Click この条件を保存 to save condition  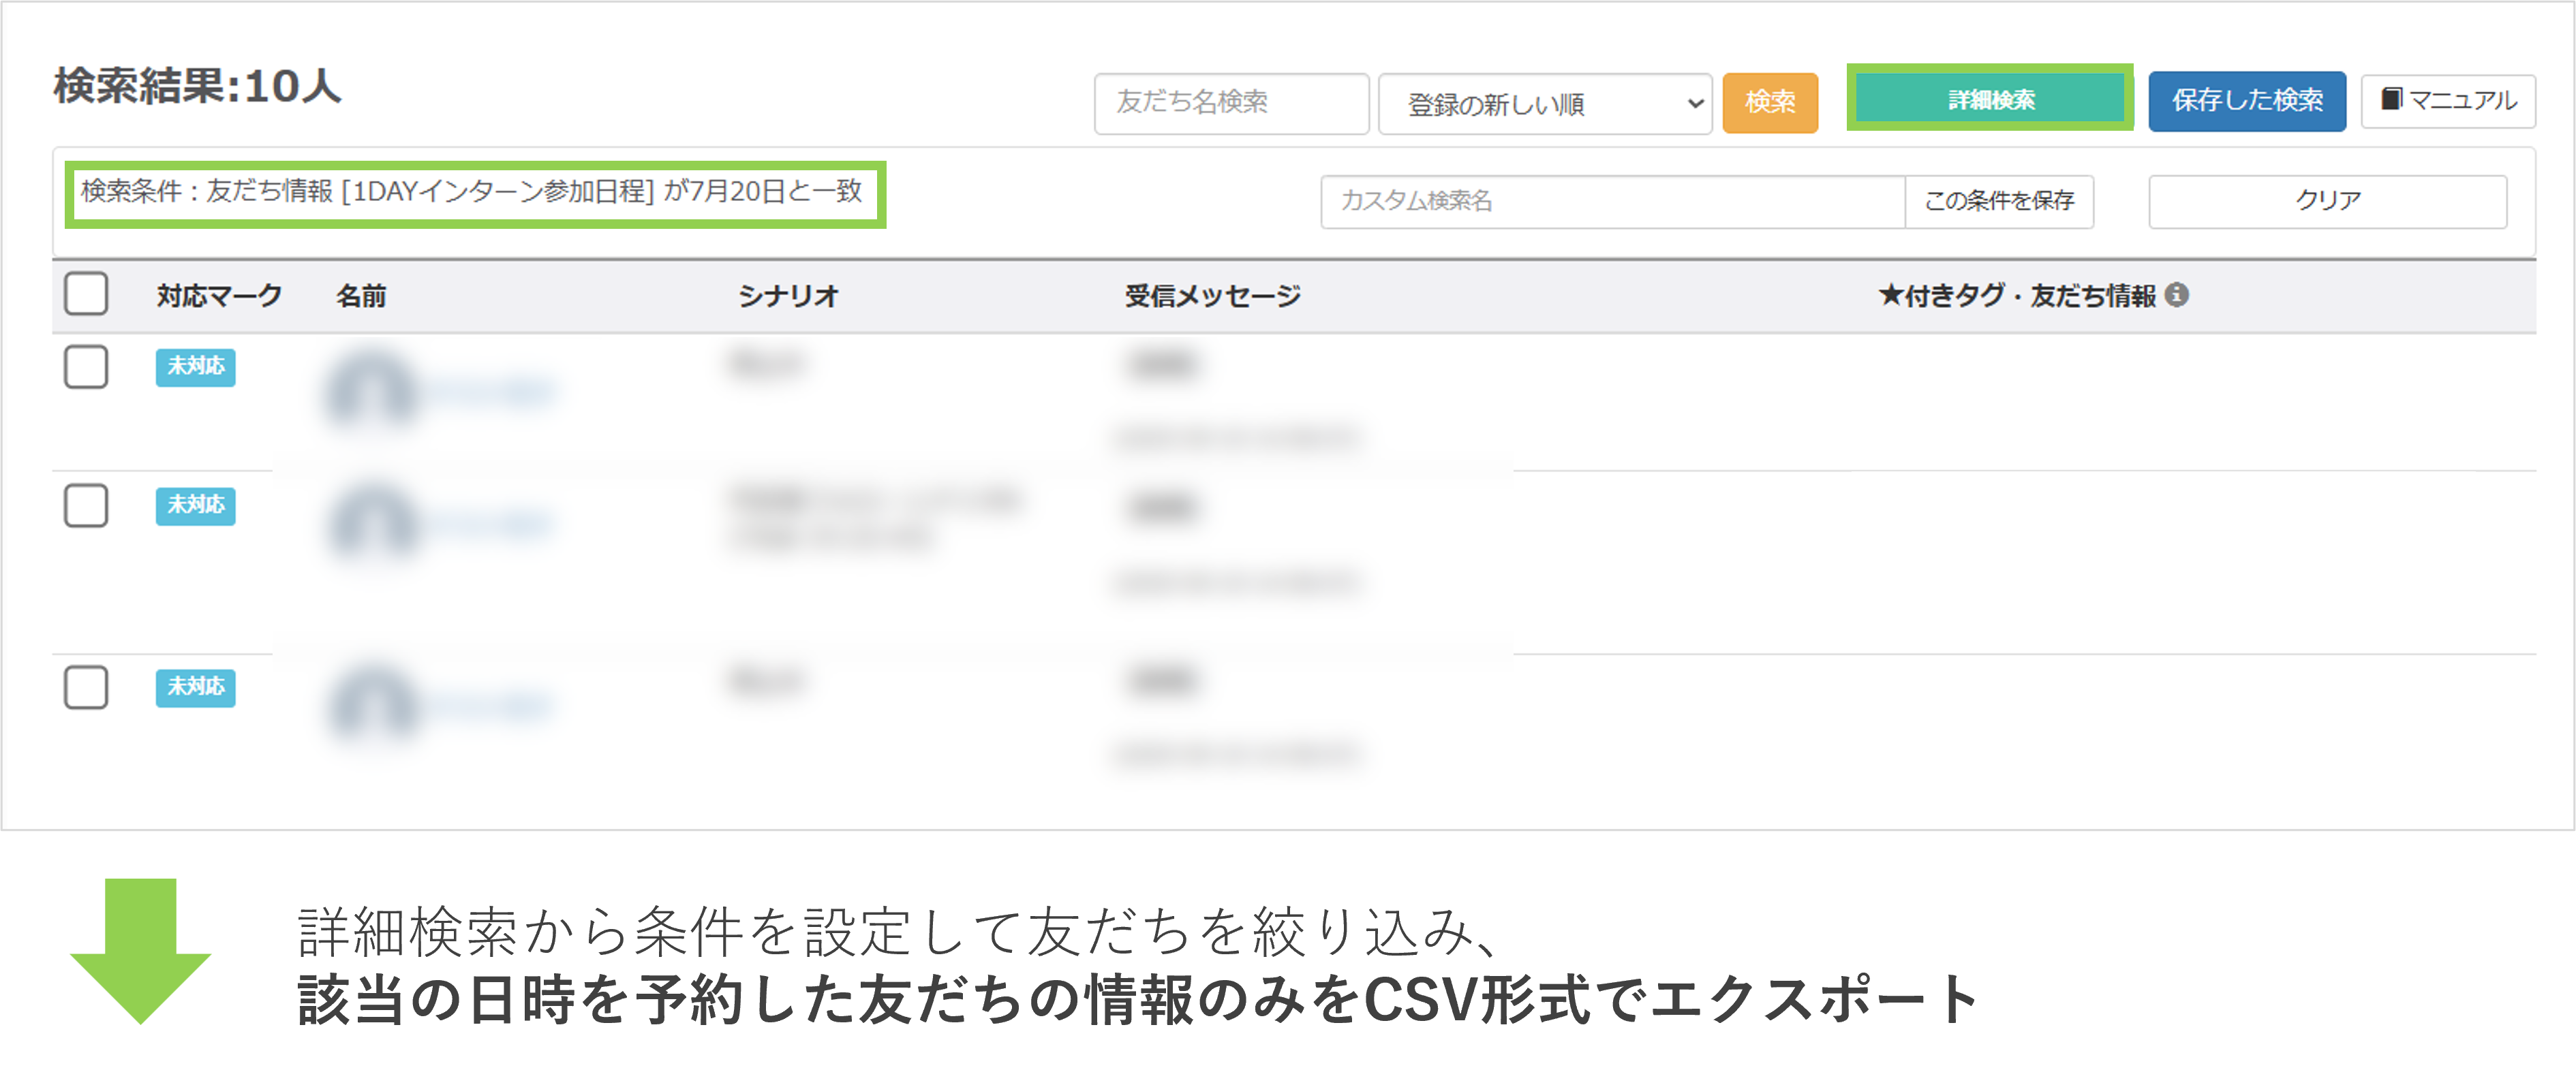1998,201
